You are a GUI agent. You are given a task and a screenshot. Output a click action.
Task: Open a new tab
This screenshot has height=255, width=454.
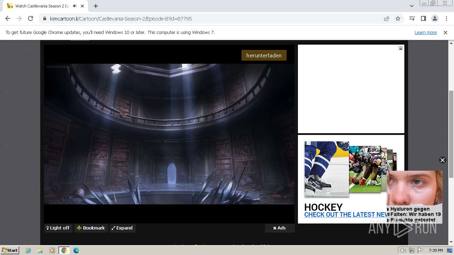[x=96, y=6]
